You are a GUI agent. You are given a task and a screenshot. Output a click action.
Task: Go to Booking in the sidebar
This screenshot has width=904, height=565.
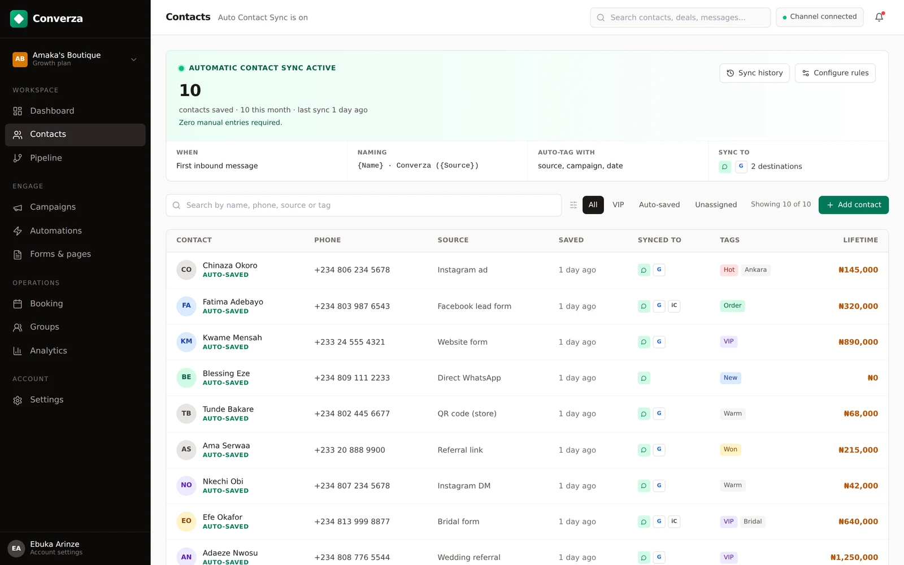[75, 303]
